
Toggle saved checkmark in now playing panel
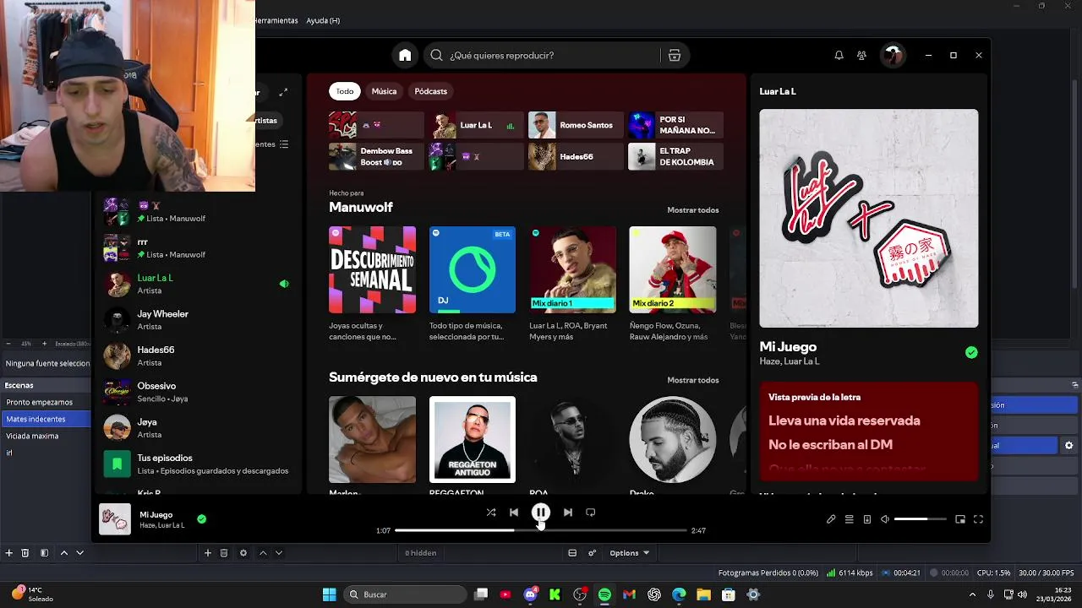(971, 353)
